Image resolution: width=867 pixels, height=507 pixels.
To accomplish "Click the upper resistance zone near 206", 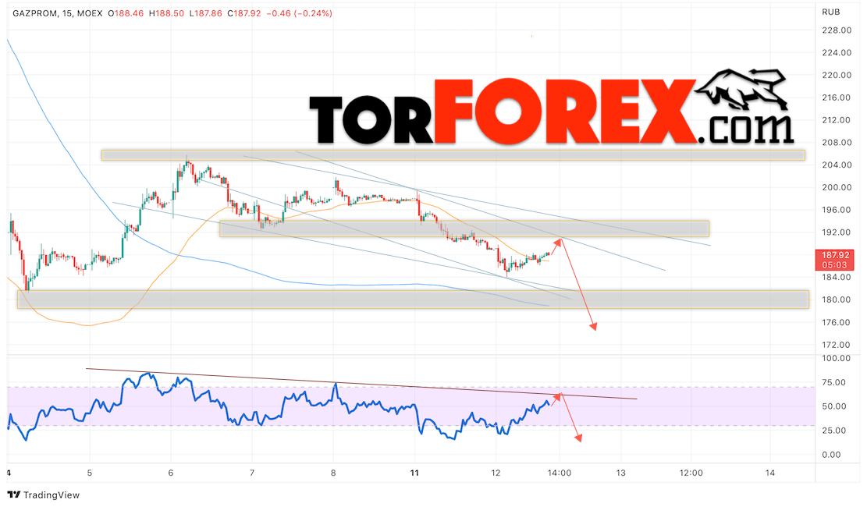I will coord(453,155).
